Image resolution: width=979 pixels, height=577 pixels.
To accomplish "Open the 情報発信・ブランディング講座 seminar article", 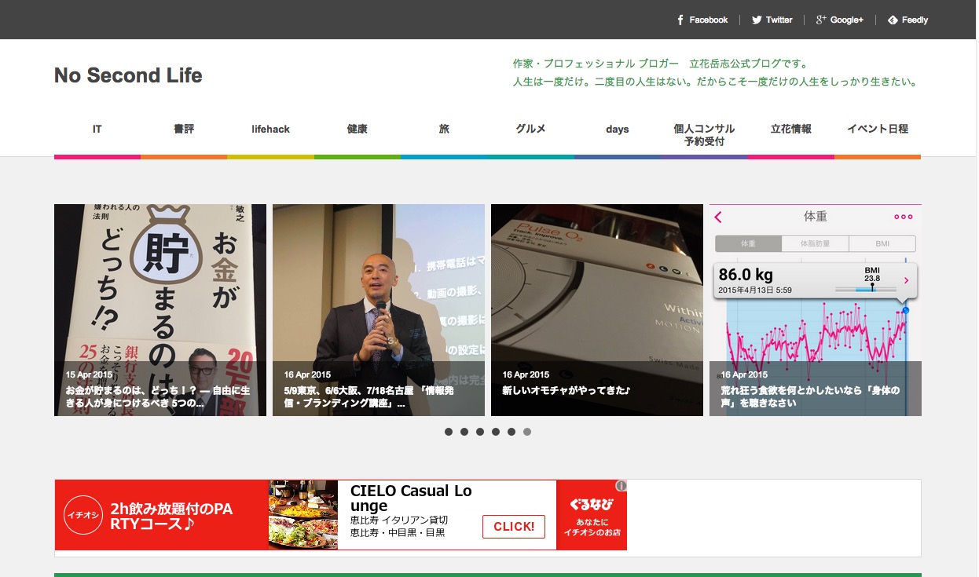I will 378,309.
